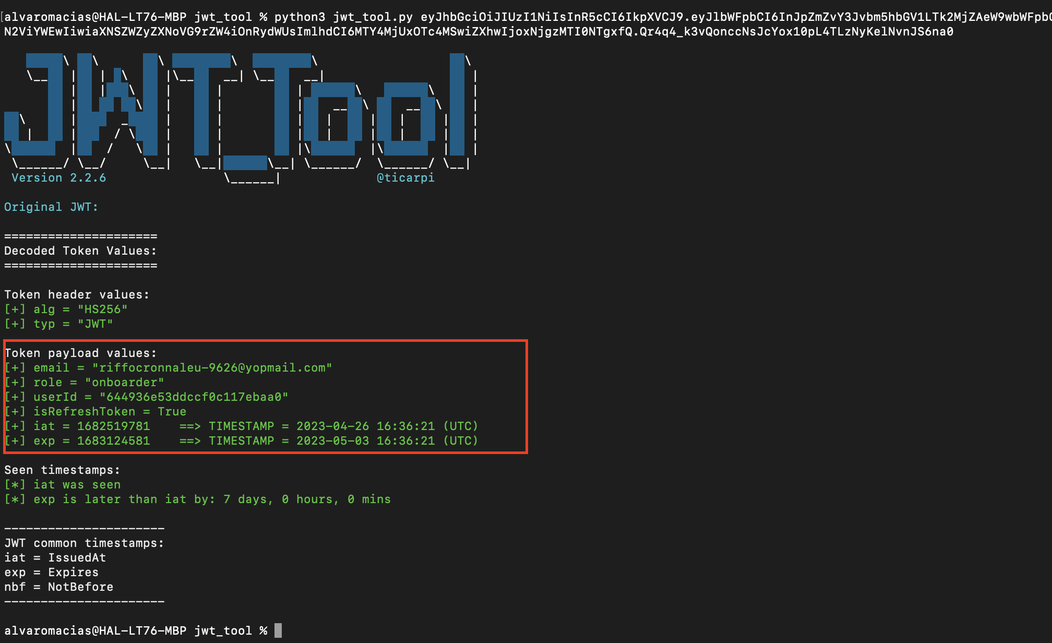Click the role = "onboarder" line
This screenshot has height=643, width=1052.
click(x=84, y=383)
